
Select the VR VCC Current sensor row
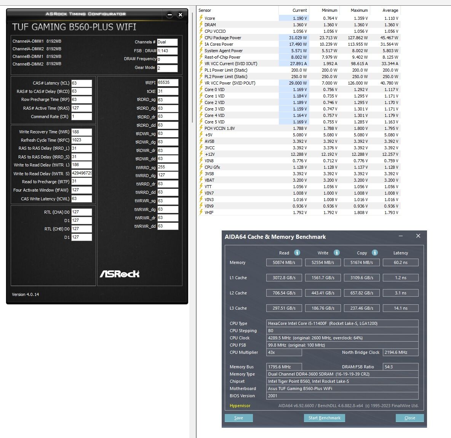point(299,64)
